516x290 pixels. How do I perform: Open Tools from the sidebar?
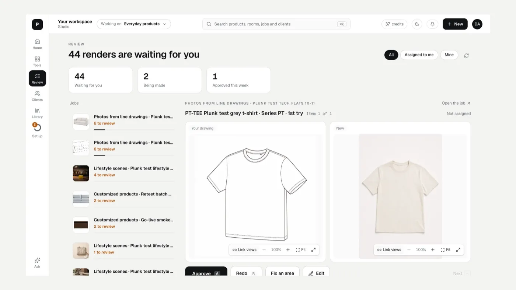coord(37,62)
